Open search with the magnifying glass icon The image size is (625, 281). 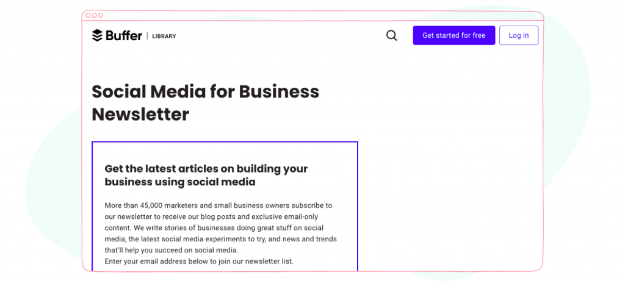tap(392, 35)
